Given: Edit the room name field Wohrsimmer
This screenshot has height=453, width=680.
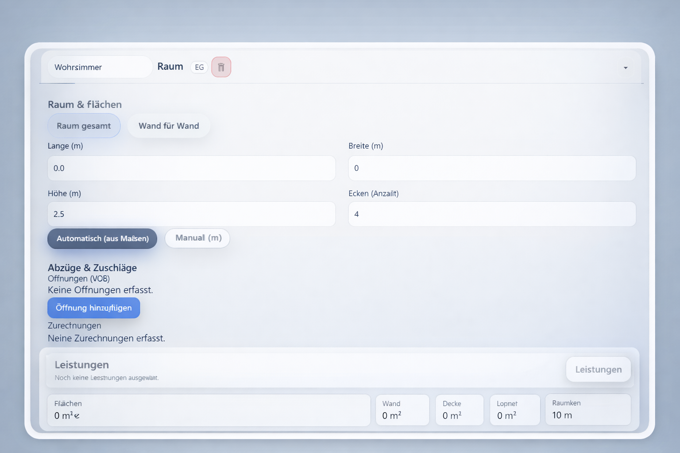Looking at the screenshot, I should pos(100,67).
